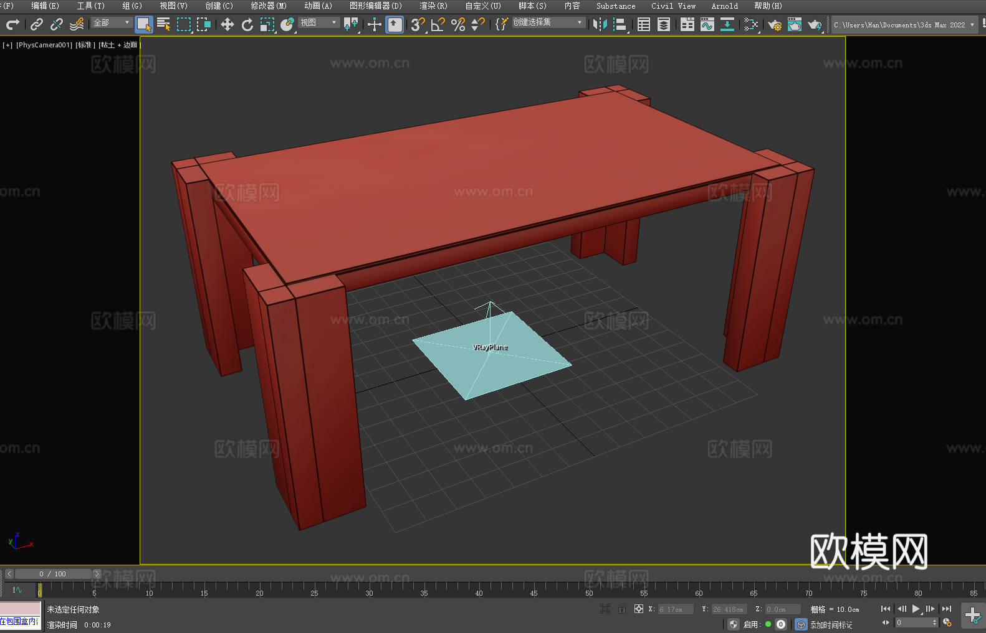Go to start frame
This screenshot has width=986, height=633.
click(886, 609)
